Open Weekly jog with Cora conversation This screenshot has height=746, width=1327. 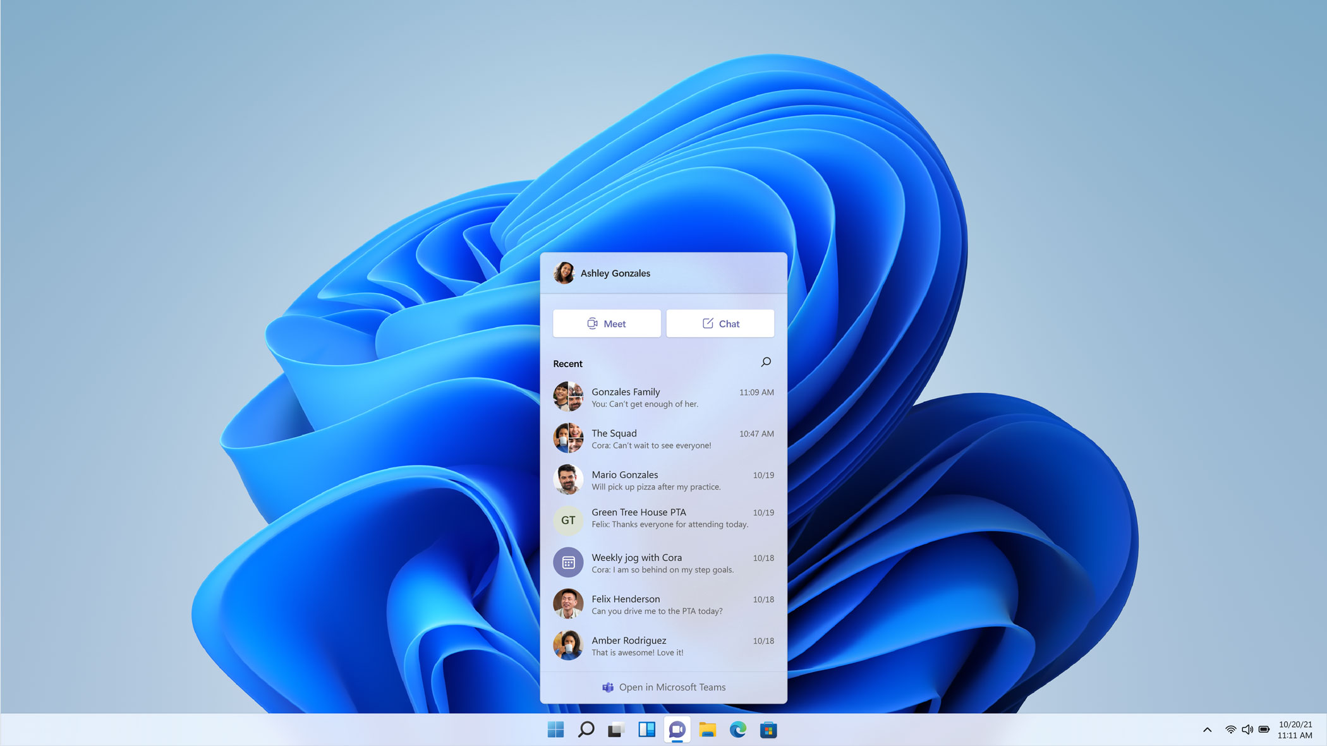coord(663,562)
